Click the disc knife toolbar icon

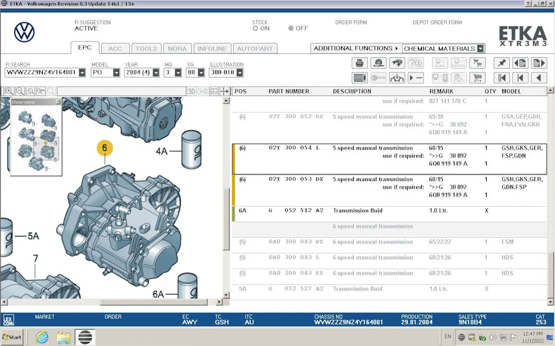pyautogui.click(x=378, y=63)
